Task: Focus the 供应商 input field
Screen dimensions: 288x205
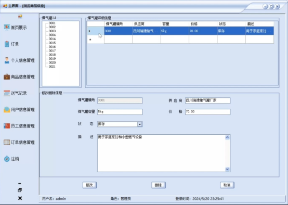Action: pyautogui.click(x=207, y=100)
